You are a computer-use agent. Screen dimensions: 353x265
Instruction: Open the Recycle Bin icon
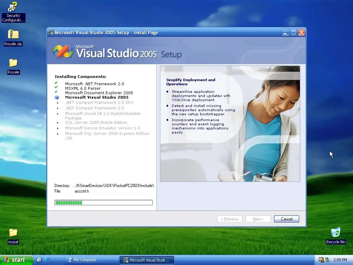pyautogui.click(x=336, y=236)
